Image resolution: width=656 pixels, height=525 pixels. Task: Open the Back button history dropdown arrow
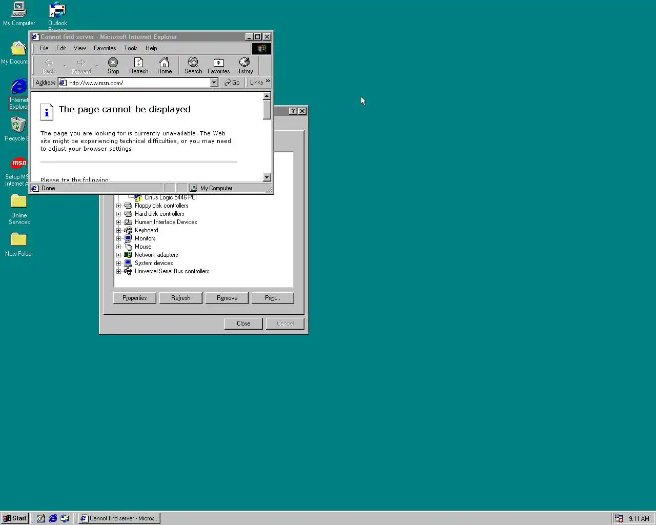[65, 66]
